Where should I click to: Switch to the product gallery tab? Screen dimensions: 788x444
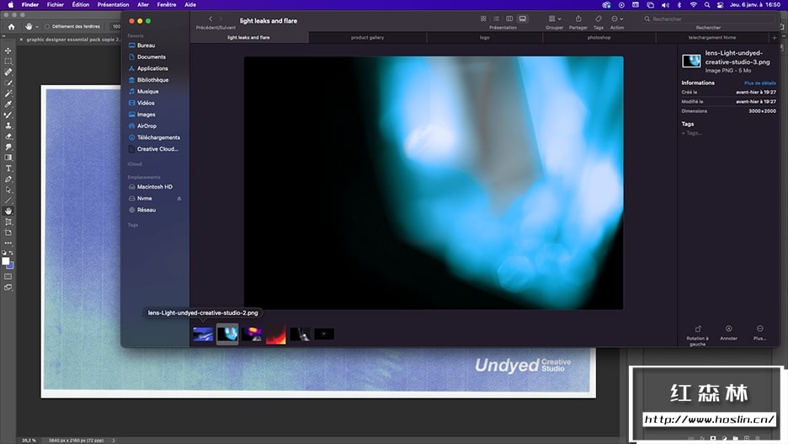point(367,38)
